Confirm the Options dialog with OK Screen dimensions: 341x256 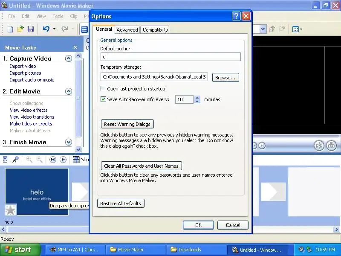[x=198, y=225]
